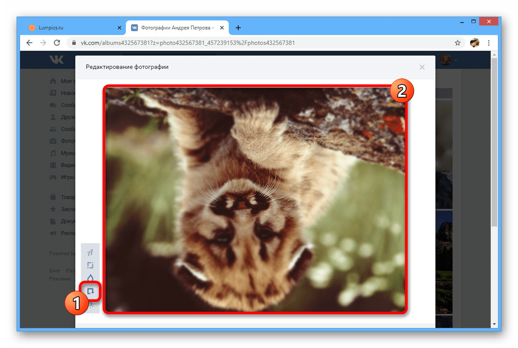
Task: Bookmark this page with the star icon
Action: (457, 42)
